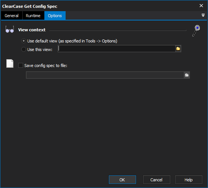Viewport: 208px width, 188px height.
Task: Open the tab list dropdown arrow
Action: (203, 15)
